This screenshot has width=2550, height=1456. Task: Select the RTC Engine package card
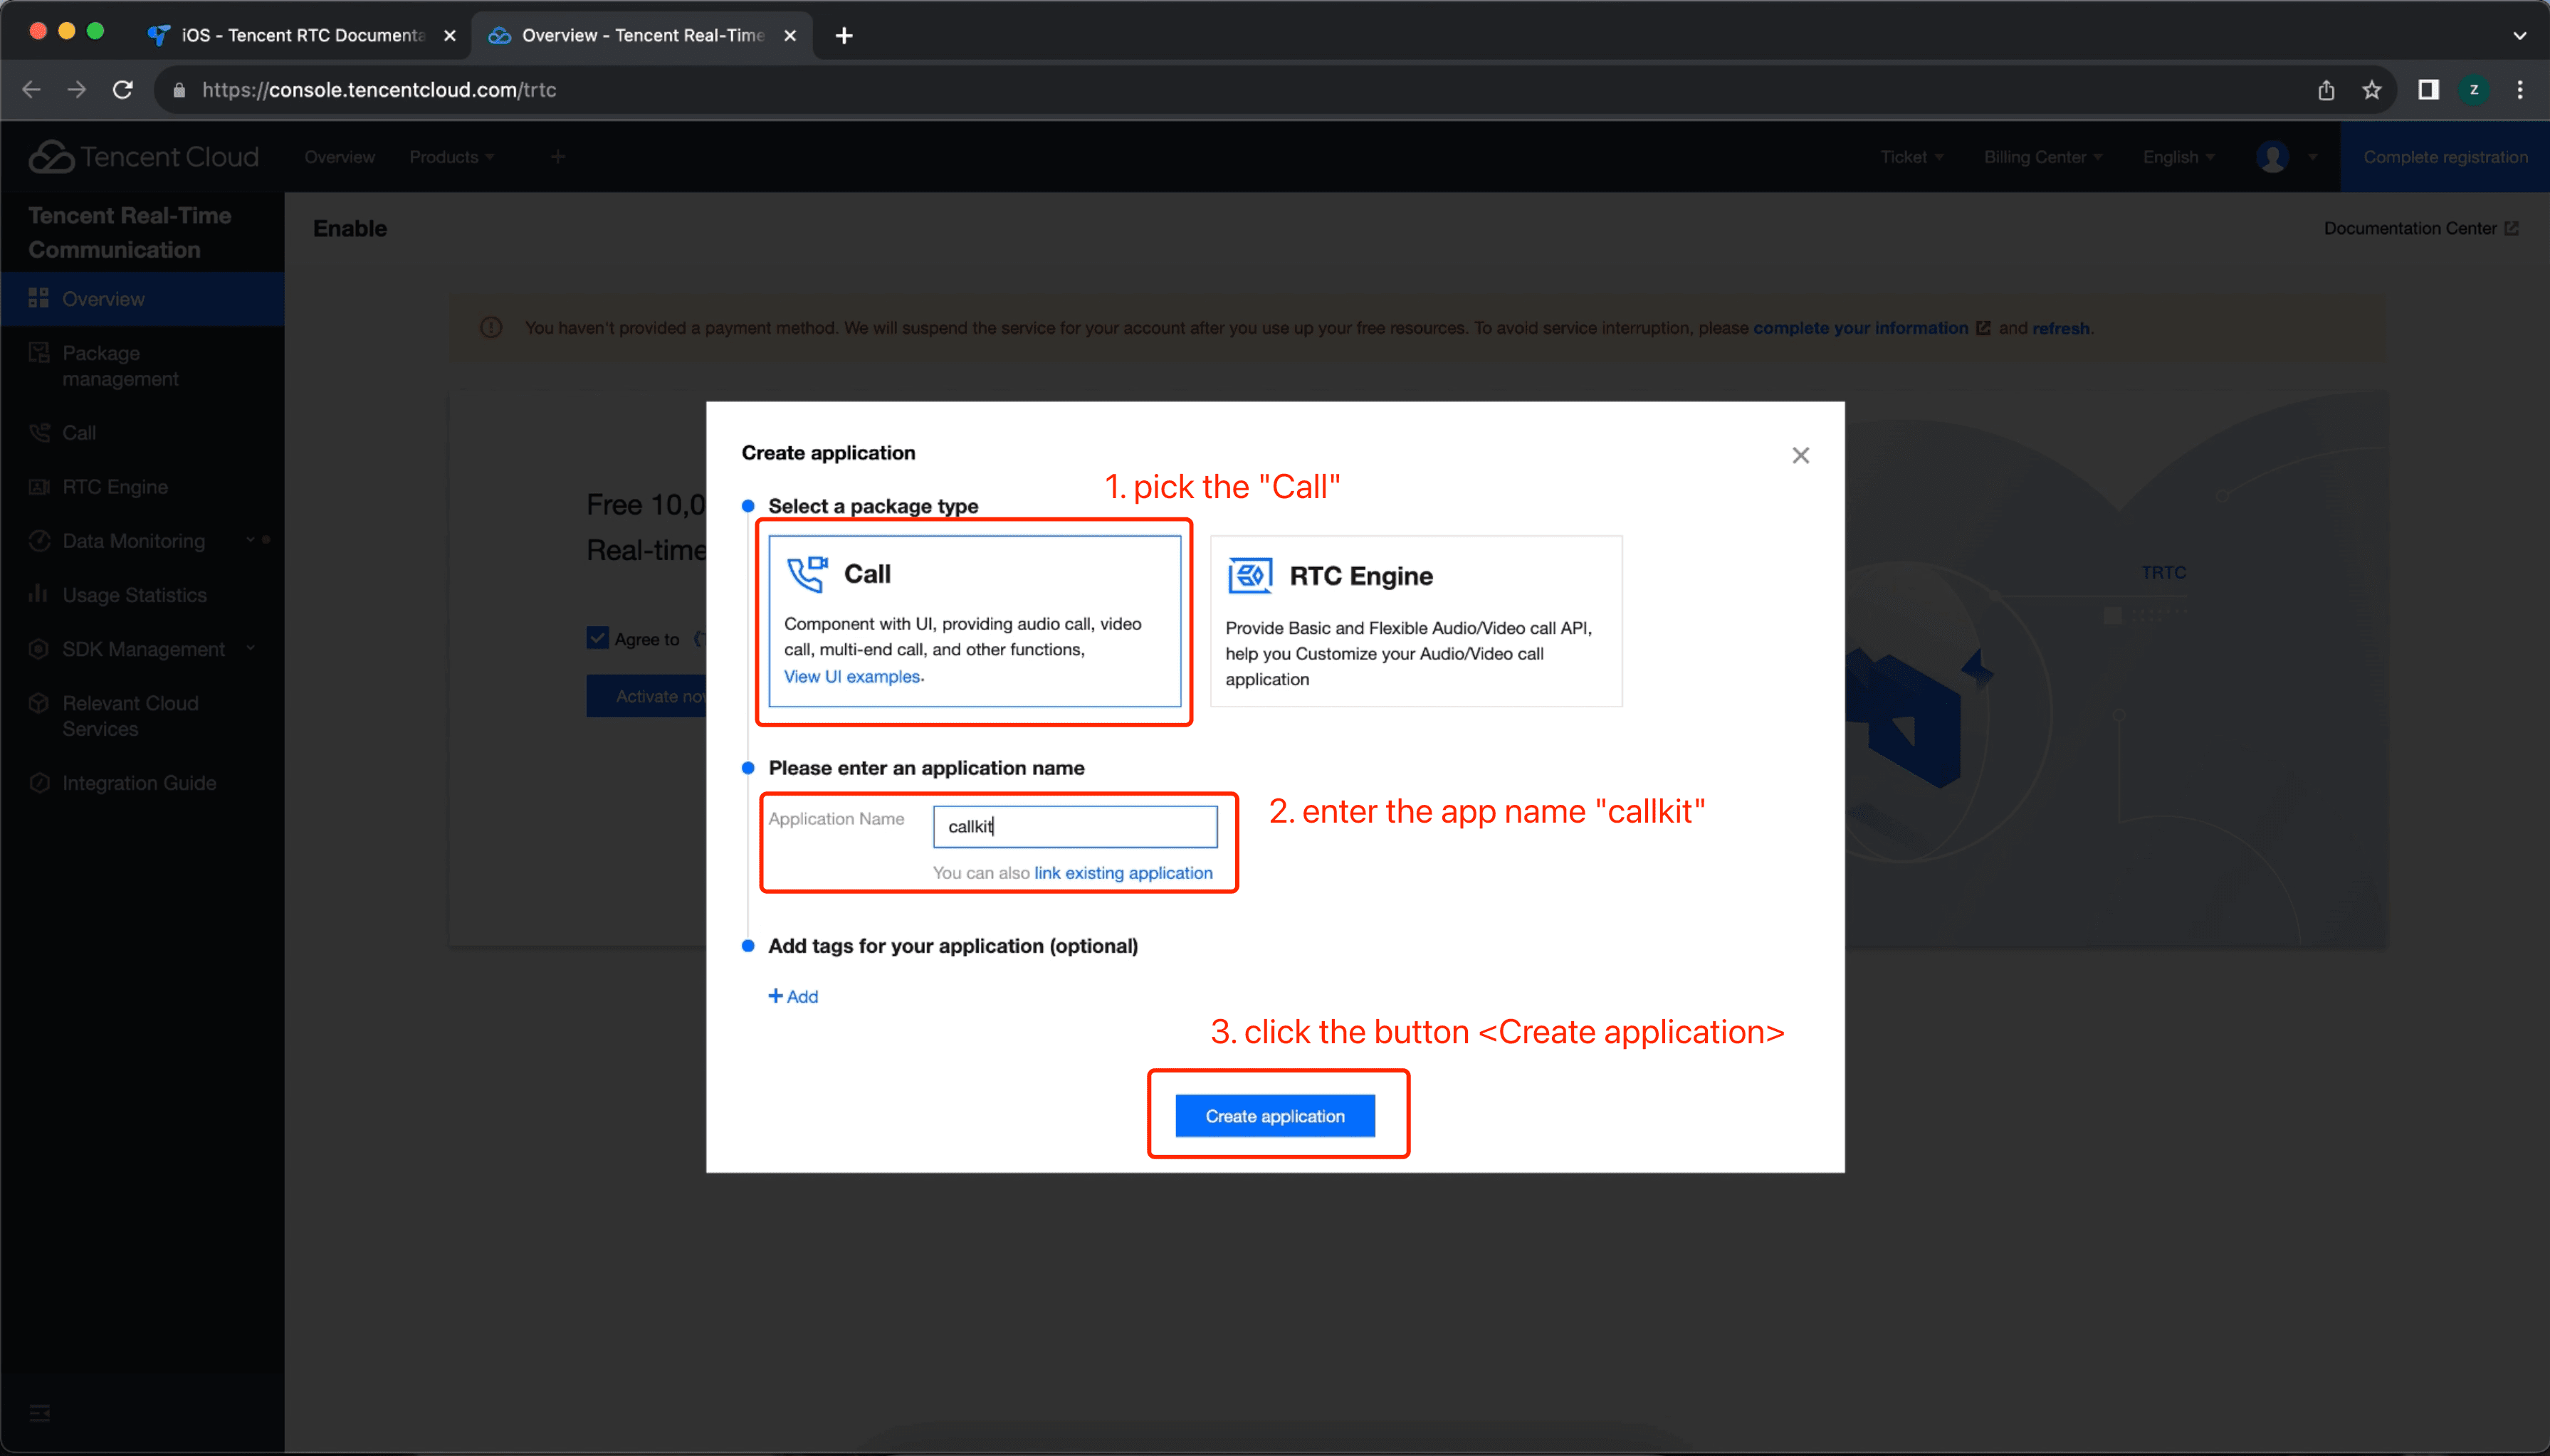click(x=1415, y=620)
